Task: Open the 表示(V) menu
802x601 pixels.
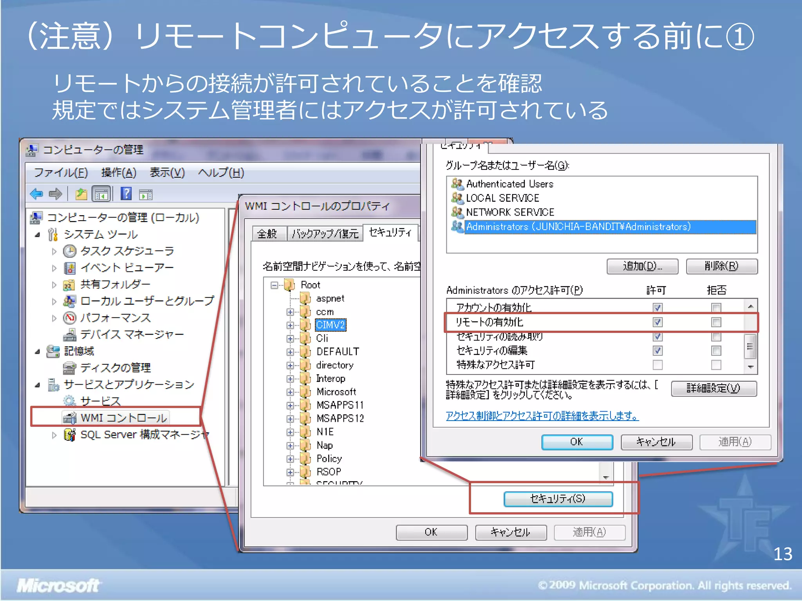Action: (167, 172)
